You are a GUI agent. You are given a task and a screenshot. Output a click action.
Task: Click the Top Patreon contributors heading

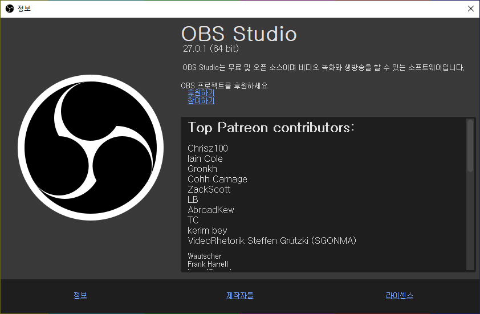(x=271, y=128)
